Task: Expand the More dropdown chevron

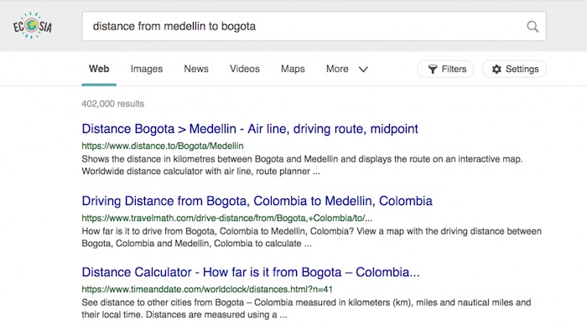Action: [x=363, y=69]
